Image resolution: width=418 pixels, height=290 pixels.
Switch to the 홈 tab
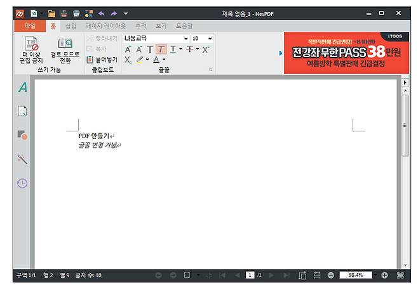[53, 26]
